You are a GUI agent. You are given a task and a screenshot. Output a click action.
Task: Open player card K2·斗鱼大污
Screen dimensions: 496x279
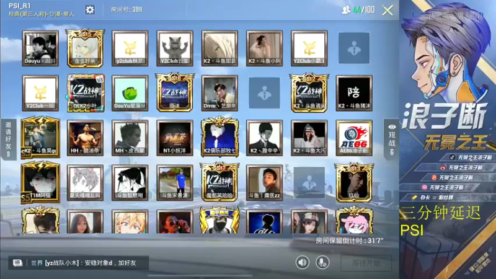click(x=309, y=138)
